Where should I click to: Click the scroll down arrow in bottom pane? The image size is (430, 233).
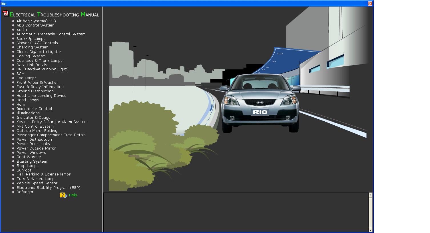[x=370, y=230]
